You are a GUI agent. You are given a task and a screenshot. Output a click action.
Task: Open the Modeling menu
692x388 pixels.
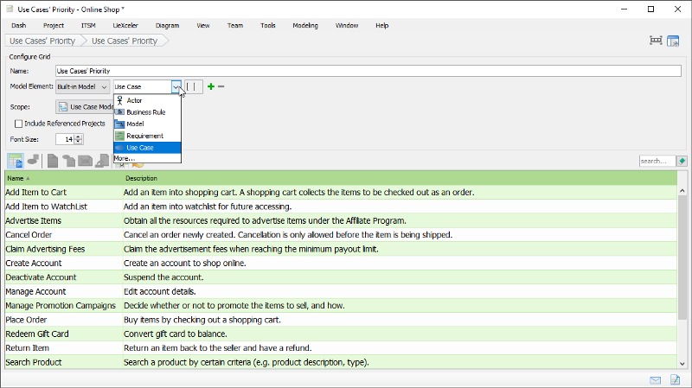pyautogui.click(x=304, y=26)
